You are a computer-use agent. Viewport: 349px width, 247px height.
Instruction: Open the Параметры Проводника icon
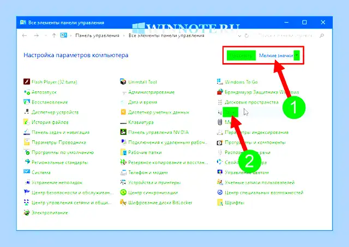[x=27, y=142]
